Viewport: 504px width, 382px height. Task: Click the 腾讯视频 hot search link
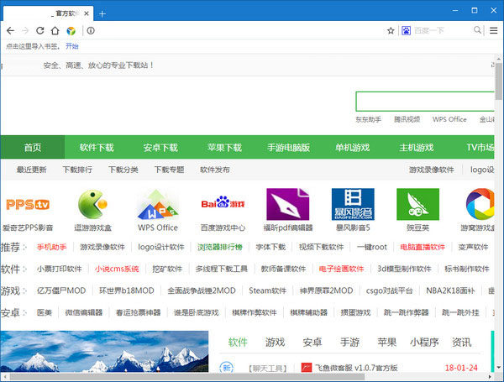pyautogui.click(x=407, y=119)
